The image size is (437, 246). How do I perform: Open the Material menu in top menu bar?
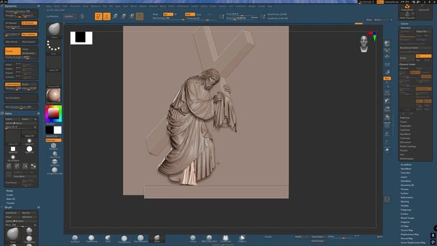coord(153,6)
